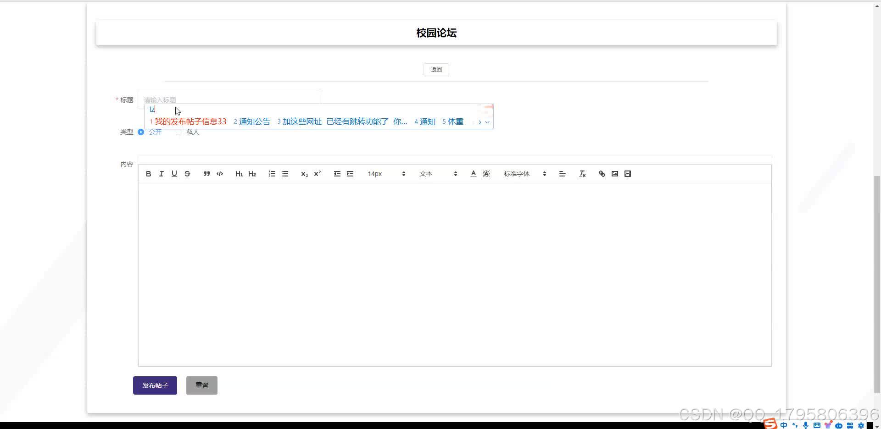Click the 返回 button
881x429 pixels.
[x=436, y=70]
